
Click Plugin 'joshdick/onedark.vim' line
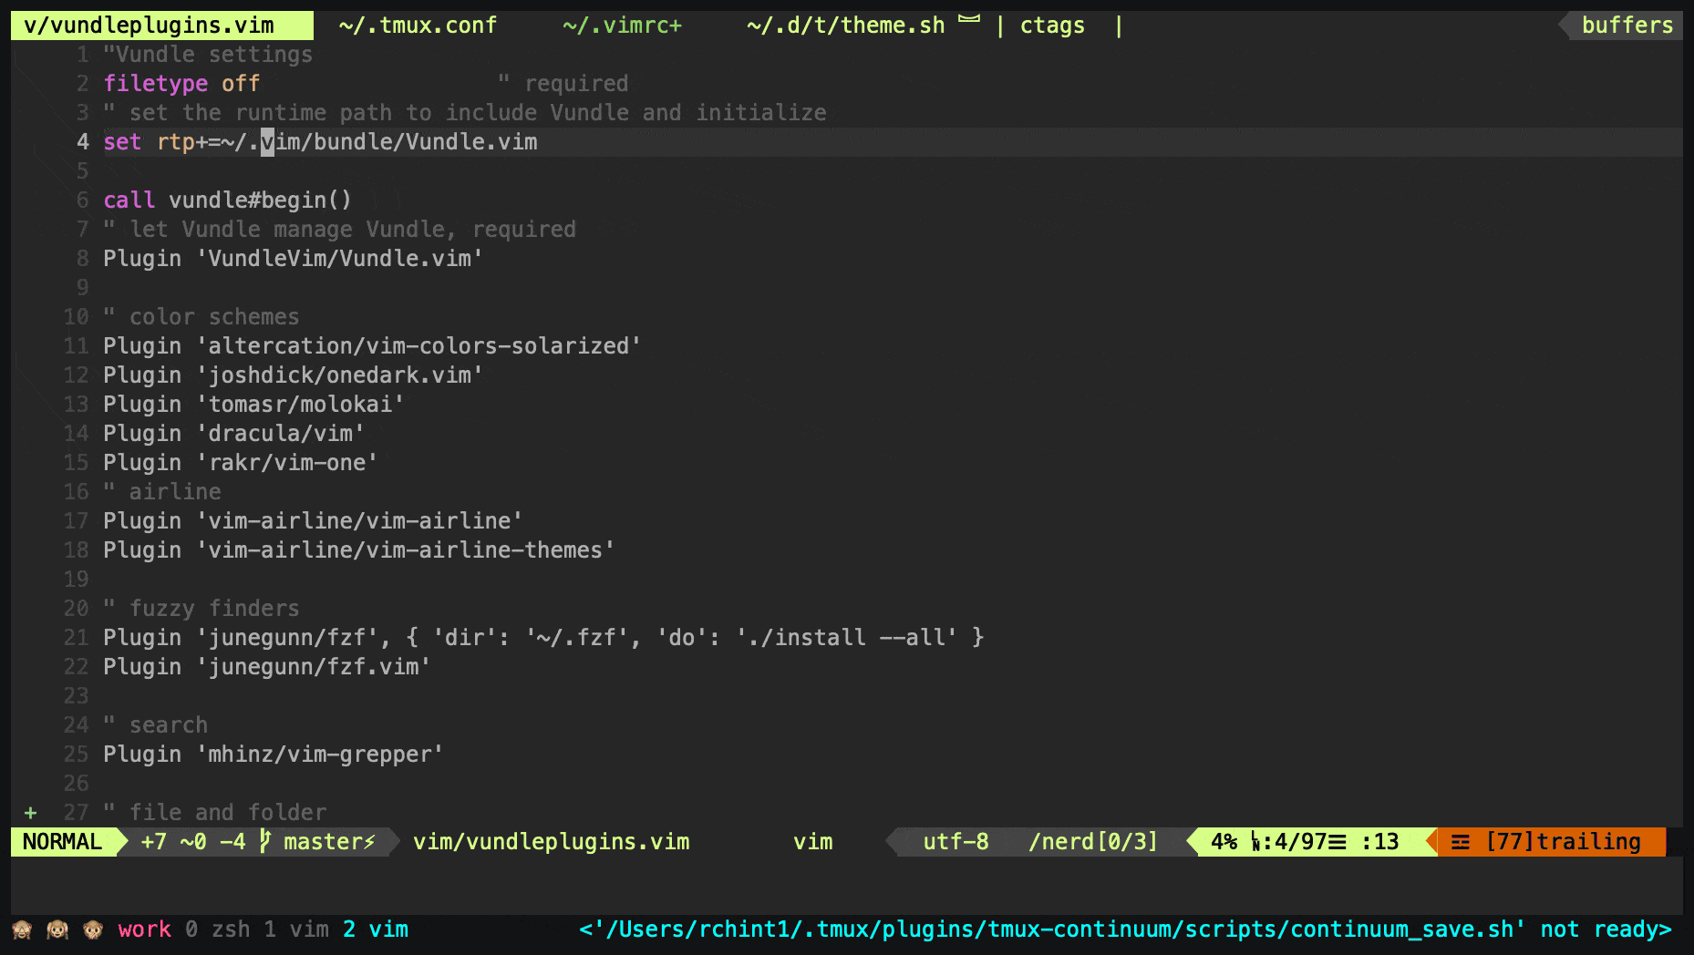(x=293, y=375)
